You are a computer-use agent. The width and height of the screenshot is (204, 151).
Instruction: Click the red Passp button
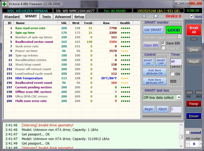click(x=194, y=104)
